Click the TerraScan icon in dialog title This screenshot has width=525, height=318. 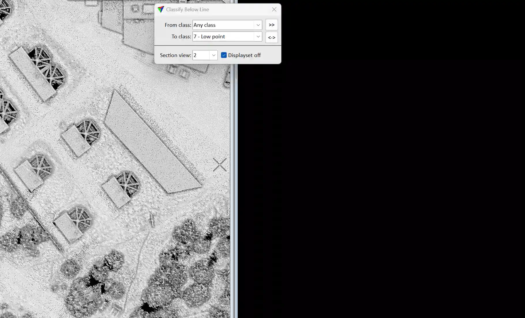pos(161,10)
